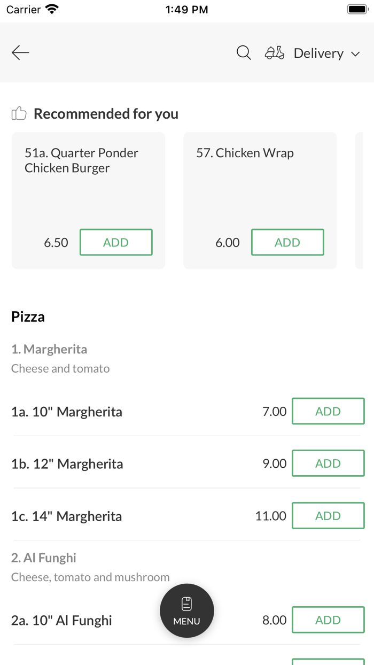Screen dimensions: 374x665
Task: Add the 14" Margherita pizza
Action: 328,515
